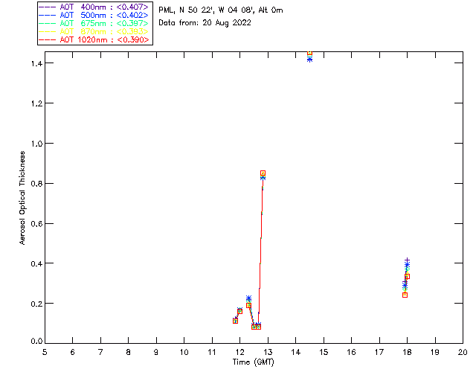The width and height of the screenshot is (476, 381).
Task: Click the 0.4 y-axis tick label
Action: click(36, 263)
